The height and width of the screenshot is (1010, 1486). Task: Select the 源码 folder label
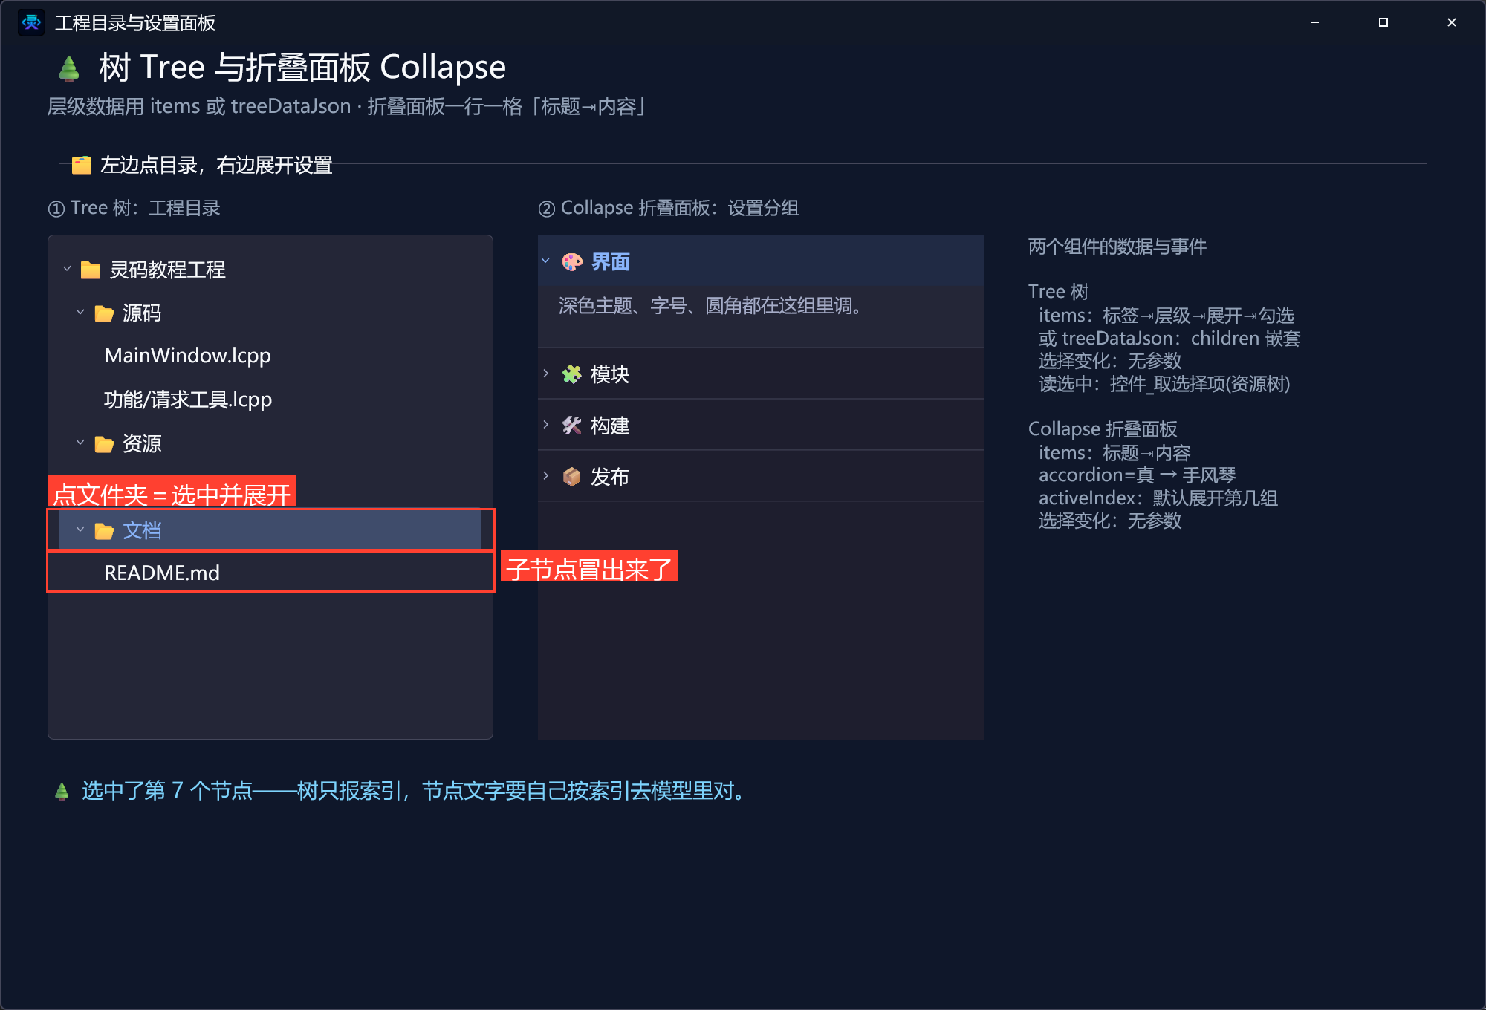142,313
